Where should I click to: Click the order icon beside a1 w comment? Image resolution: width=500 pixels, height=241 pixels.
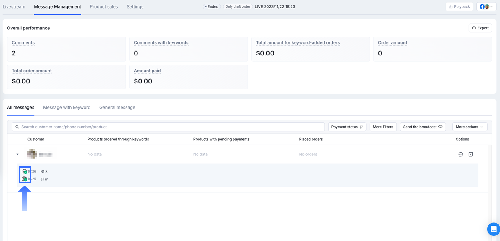click(x=25, y=179)
